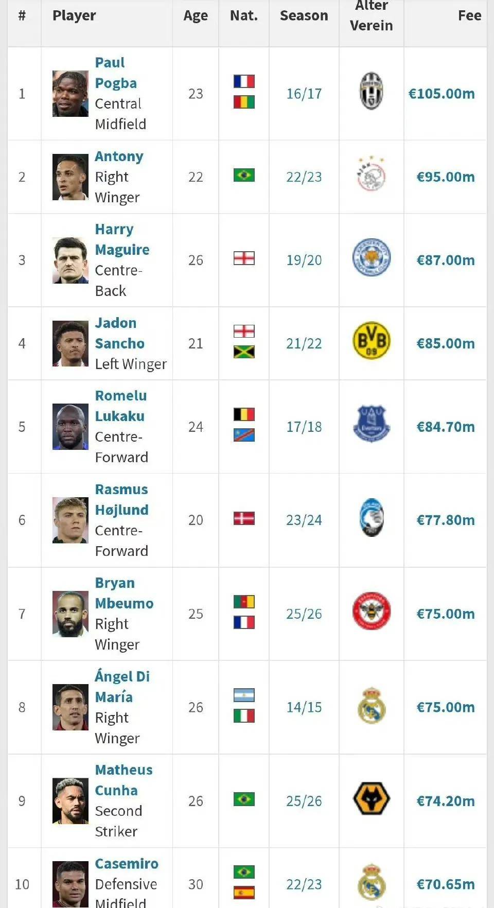Click the Denmark flag for Højlund
The width and height of the screenshot is (494, 908).
244,518
